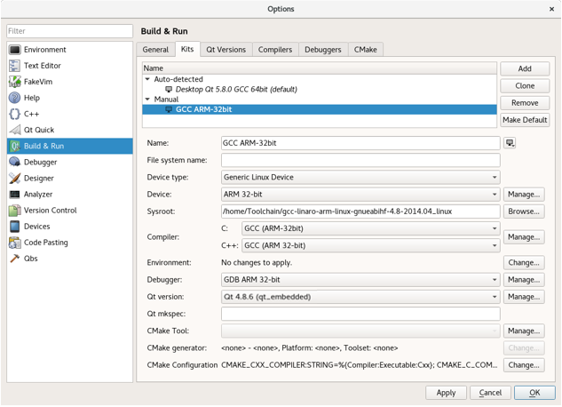Click the kit icon button beside Name field

point(510,143)
